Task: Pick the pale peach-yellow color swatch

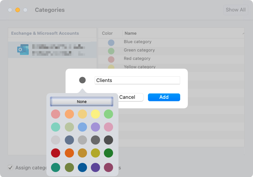Action: click(x=82, y=114)
